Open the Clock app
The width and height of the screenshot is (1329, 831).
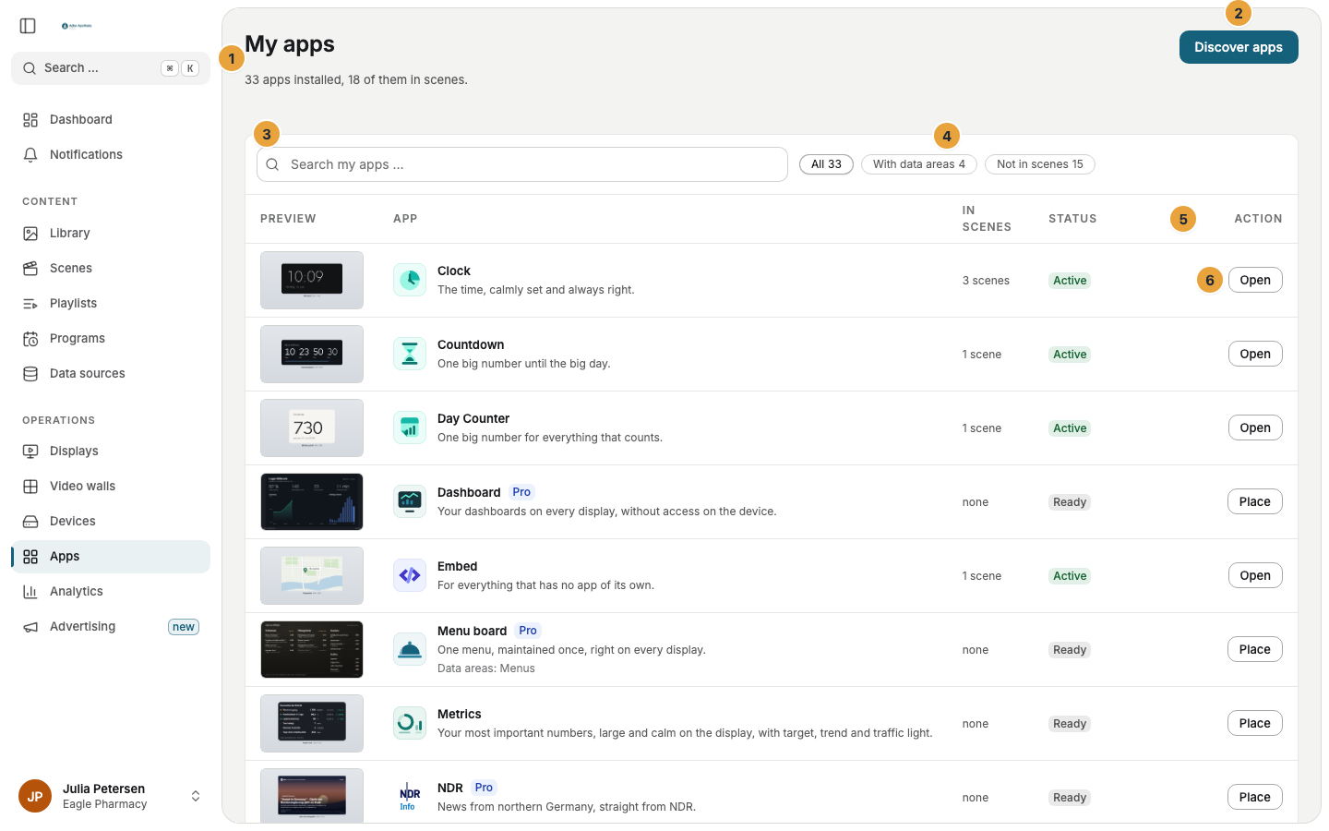pyautogui.click(x=1255, y=280)
